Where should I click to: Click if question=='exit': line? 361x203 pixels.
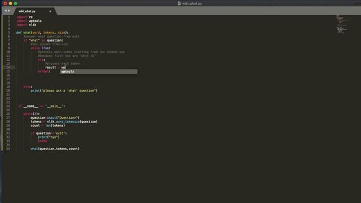[49, 133]
